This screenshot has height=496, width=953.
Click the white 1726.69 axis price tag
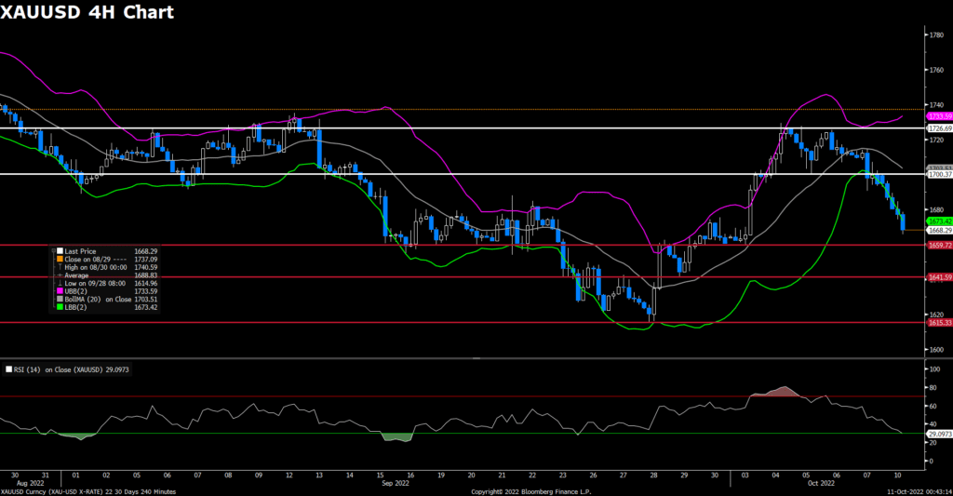[939, 128]
